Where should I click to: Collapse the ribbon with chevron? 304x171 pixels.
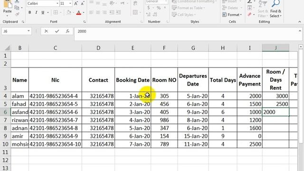click(x=300, y=22)
